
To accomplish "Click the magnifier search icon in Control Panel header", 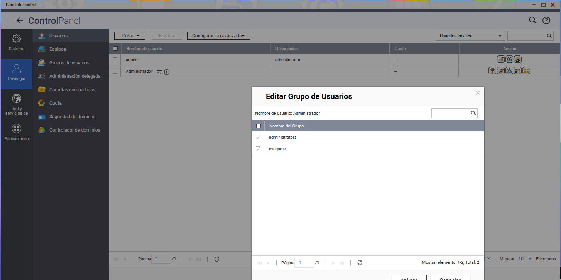I will coord(532,20).
